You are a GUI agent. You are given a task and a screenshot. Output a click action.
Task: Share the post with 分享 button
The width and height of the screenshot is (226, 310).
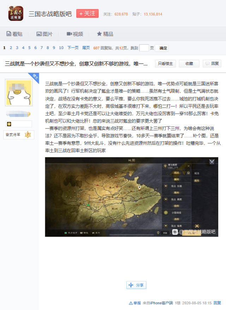(x=136, y=285)
